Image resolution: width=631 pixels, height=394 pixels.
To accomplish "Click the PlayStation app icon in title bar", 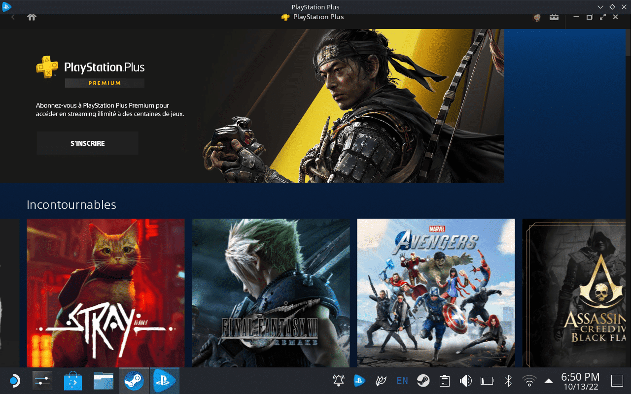I will (x=6, y=7).
